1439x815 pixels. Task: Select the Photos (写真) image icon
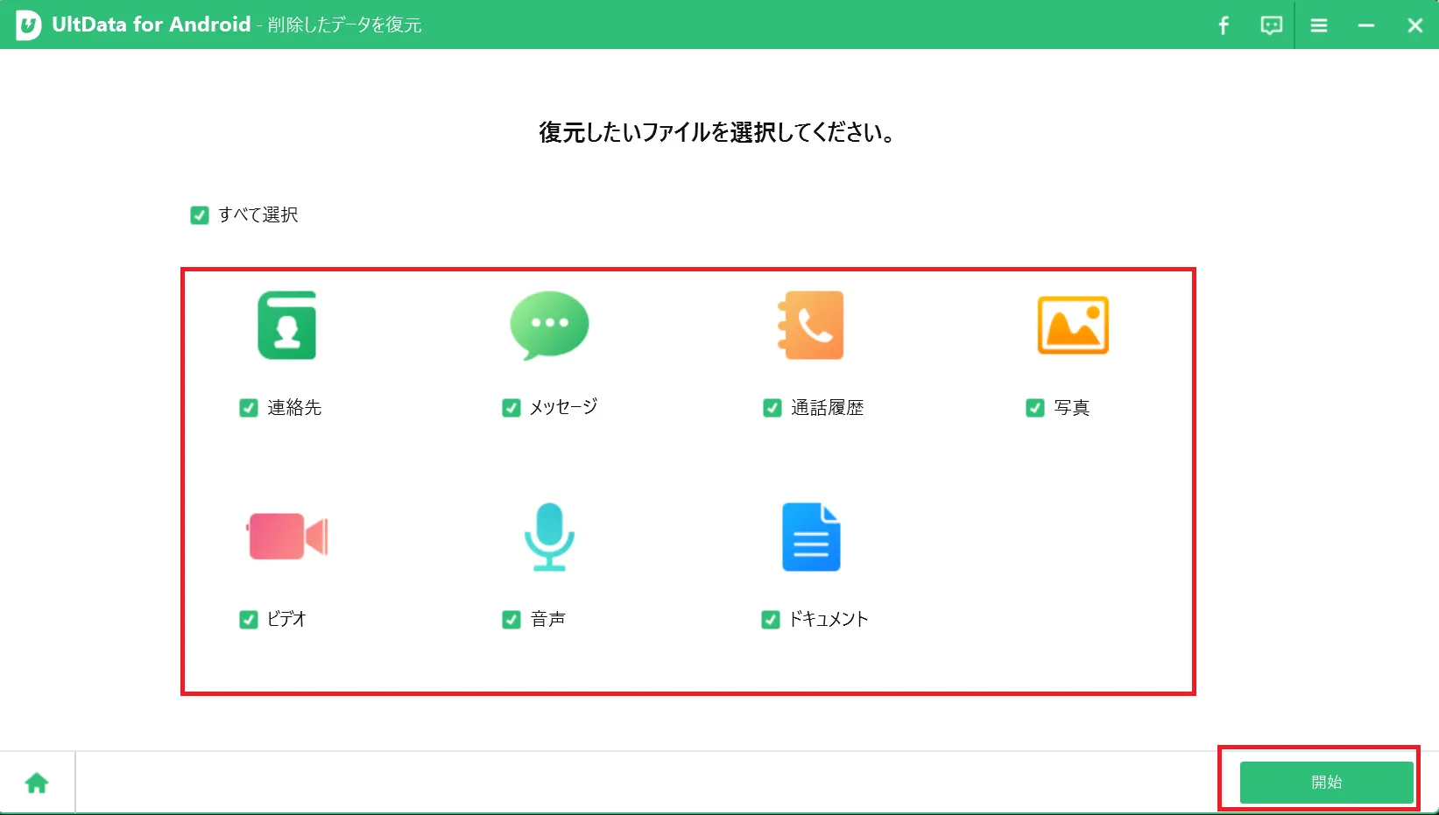pos(1073,325)
